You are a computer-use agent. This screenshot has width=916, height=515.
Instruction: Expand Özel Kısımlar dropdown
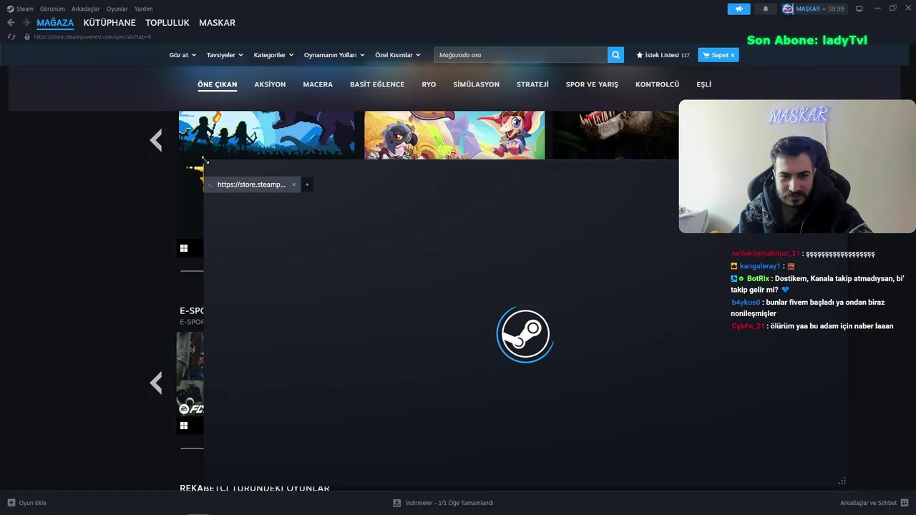coord(398,55)
